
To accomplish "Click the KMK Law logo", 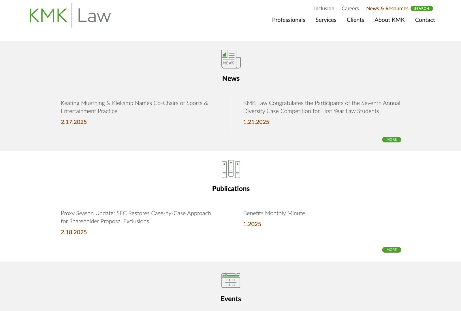I will 70,16.
